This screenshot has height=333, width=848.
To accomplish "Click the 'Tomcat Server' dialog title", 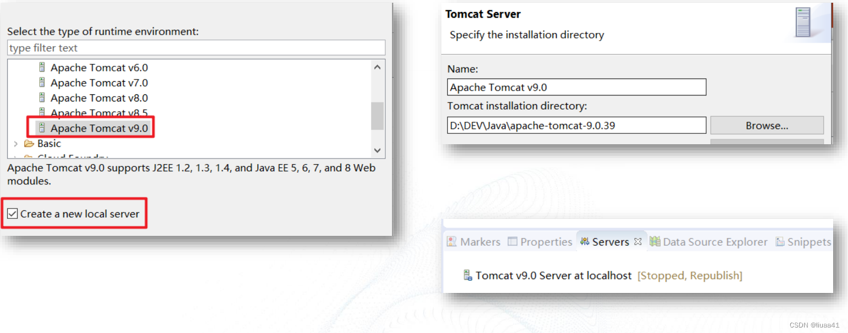I will (x=483, y=14).
